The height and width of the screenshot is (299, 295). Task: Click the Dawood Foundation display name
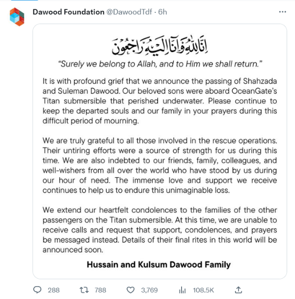point(69,12)
